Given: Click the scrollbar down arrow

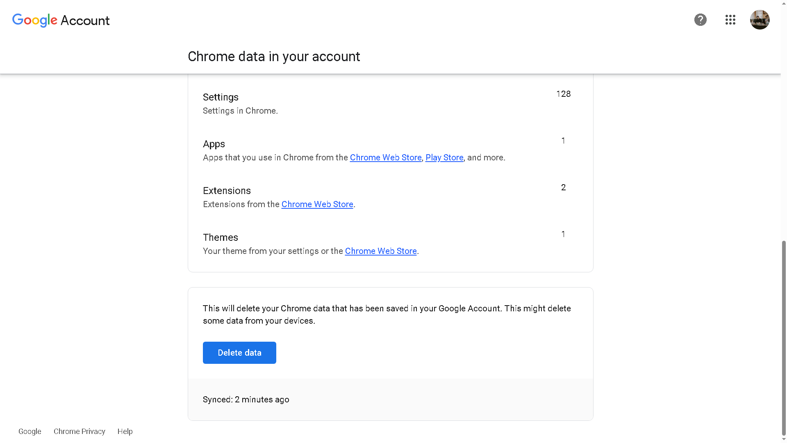Looking at the screenshot, I should 784,439.
